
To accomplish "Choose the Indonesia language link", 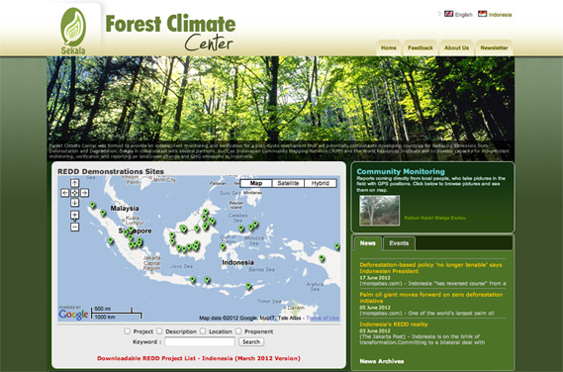I will tap(500, 15).
